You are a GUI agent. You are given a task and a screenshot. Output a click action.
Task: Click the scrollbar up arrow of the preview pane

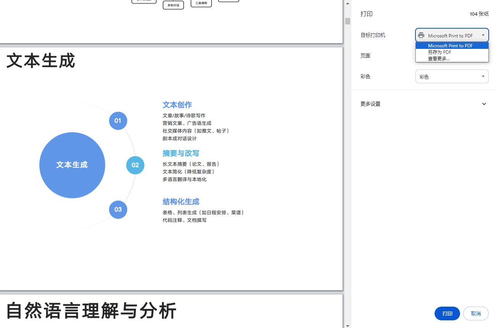pyautogui.click(x=347, y=3)
